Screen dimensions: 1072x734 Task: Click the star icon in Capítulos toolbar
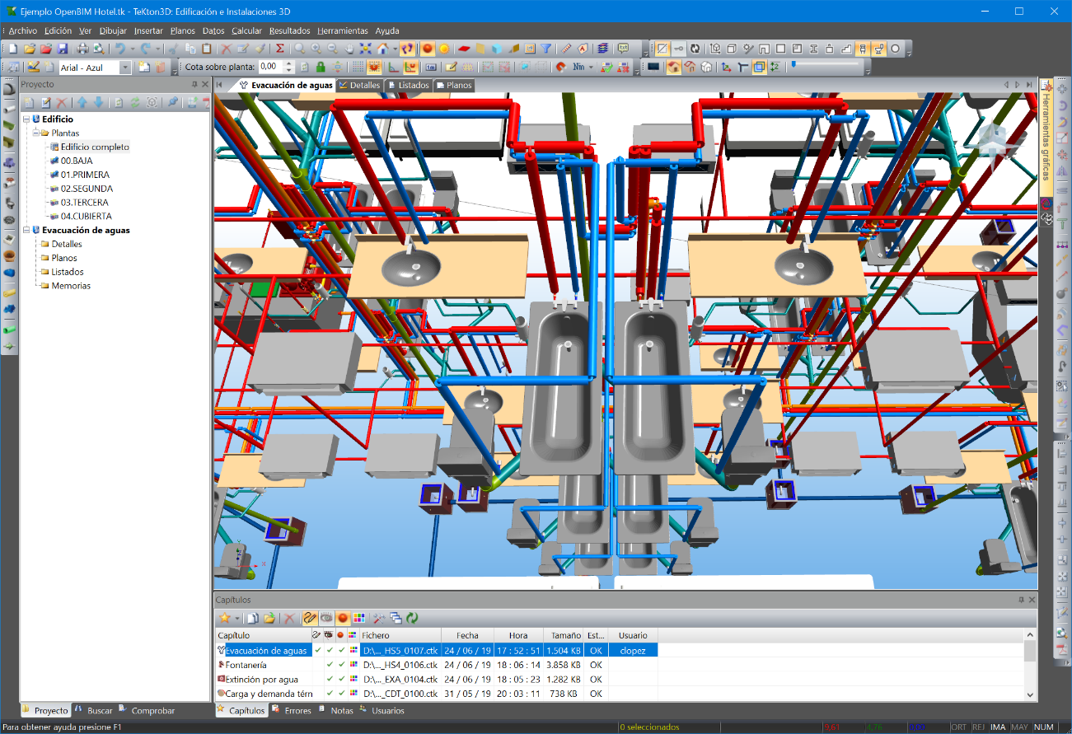(223, 617)
